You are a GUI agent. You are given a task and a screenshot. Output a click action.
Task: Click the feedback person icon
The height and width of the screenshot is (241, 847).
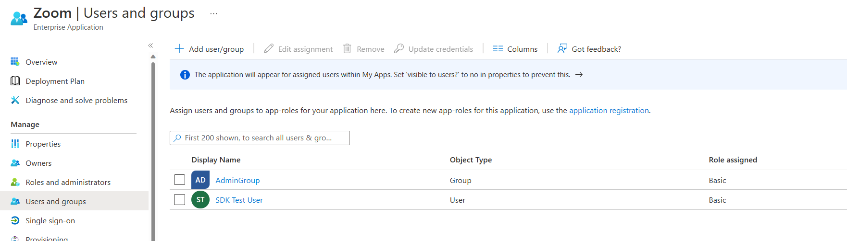(562, 48)
